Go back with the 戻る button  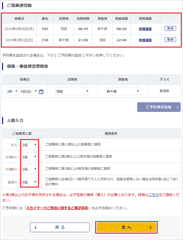(60, 227)
